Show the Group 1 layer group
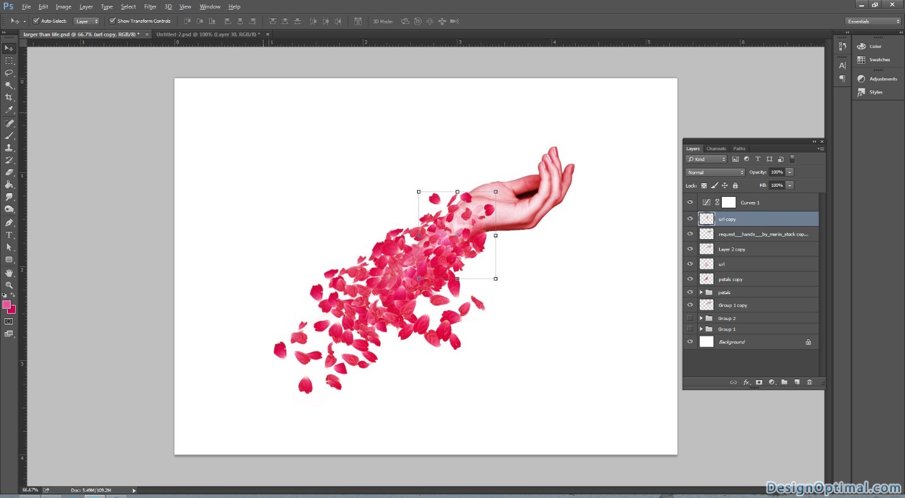Viewport: 905px width, 498px height. [690, 329]
